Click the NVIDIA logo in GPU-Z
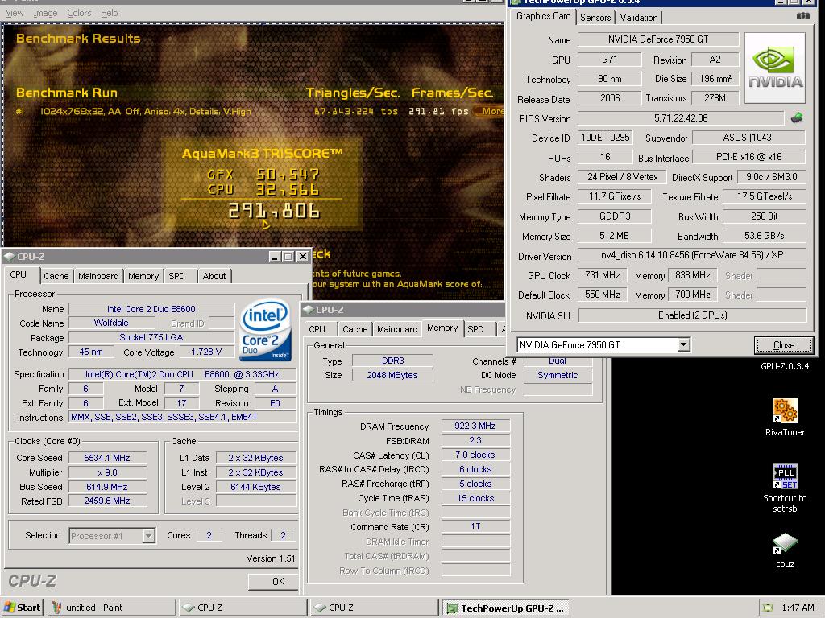Screen dimensions: 825x618 point(775,68)
